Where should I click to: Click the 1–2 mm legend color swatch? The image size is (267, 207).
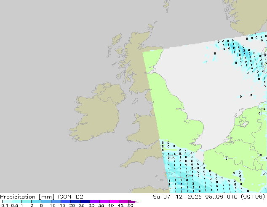(27, 202)
